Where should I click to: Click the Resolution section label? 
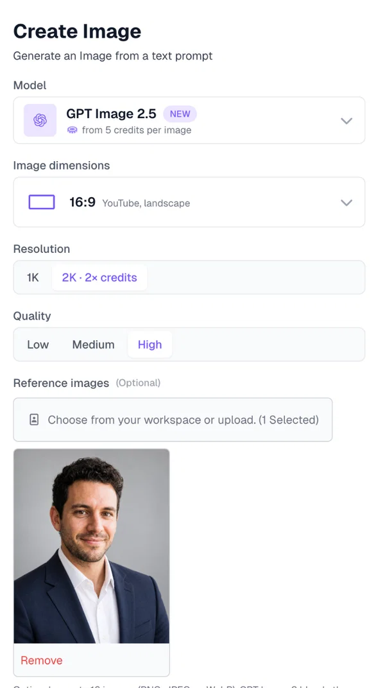click(42, 249)
